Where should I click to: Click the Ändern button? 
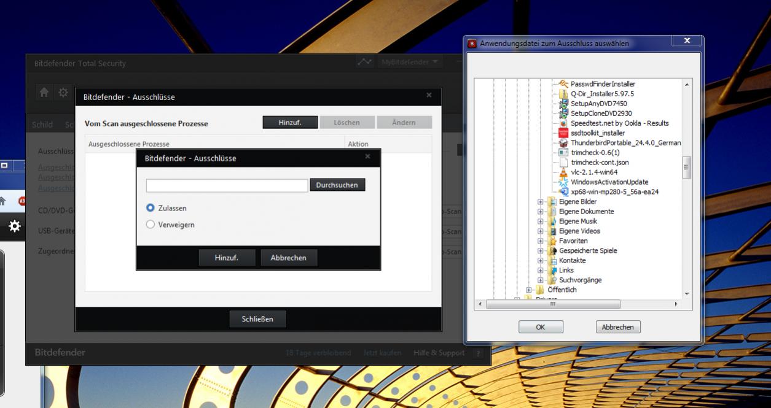[x=404, y=123]
